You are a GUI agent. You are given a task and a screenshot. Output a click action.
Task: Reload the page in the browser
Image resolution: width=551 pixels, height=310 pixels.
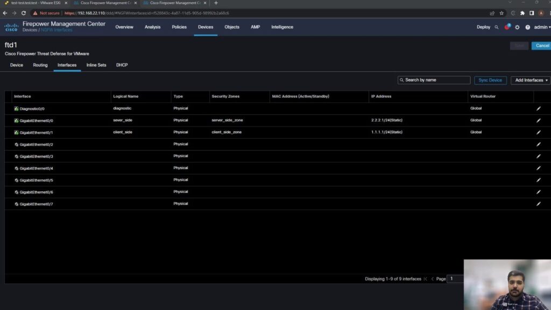click(24, 13)
